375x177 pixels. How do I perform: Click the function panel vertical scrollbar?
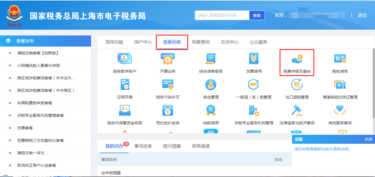point(373,80)
